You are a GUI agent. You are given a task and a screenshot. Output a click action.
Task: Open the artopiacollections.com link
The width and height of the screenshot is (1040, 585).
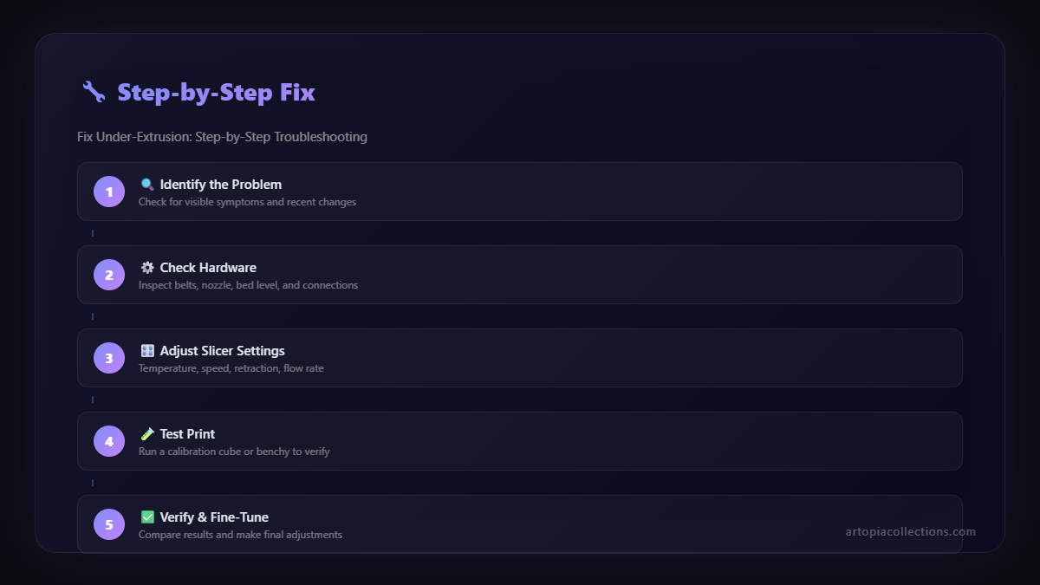point(908,531)
